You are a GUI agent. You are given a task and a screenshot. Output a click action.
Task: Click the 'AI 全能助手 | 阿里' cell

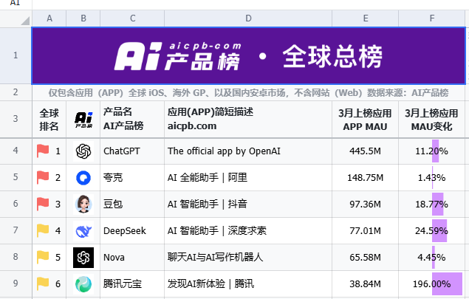(x=248, y=178)
